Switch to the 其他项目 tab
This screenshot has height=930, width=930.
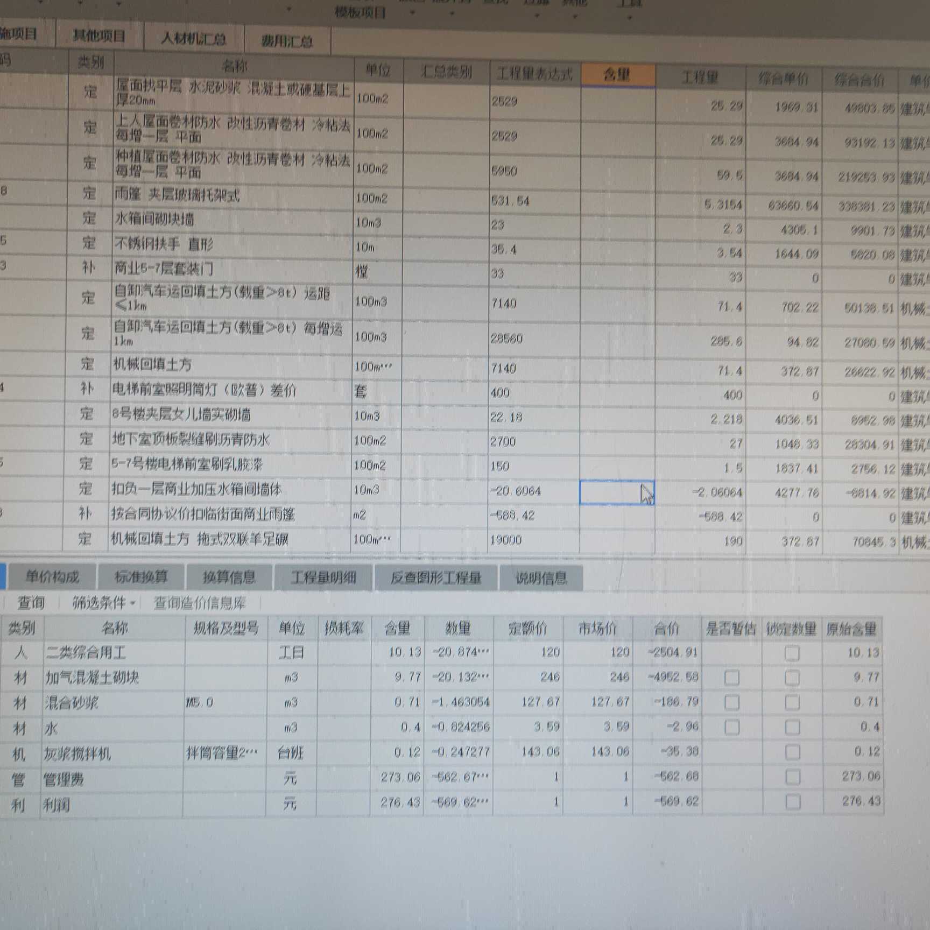coord(99,36)
